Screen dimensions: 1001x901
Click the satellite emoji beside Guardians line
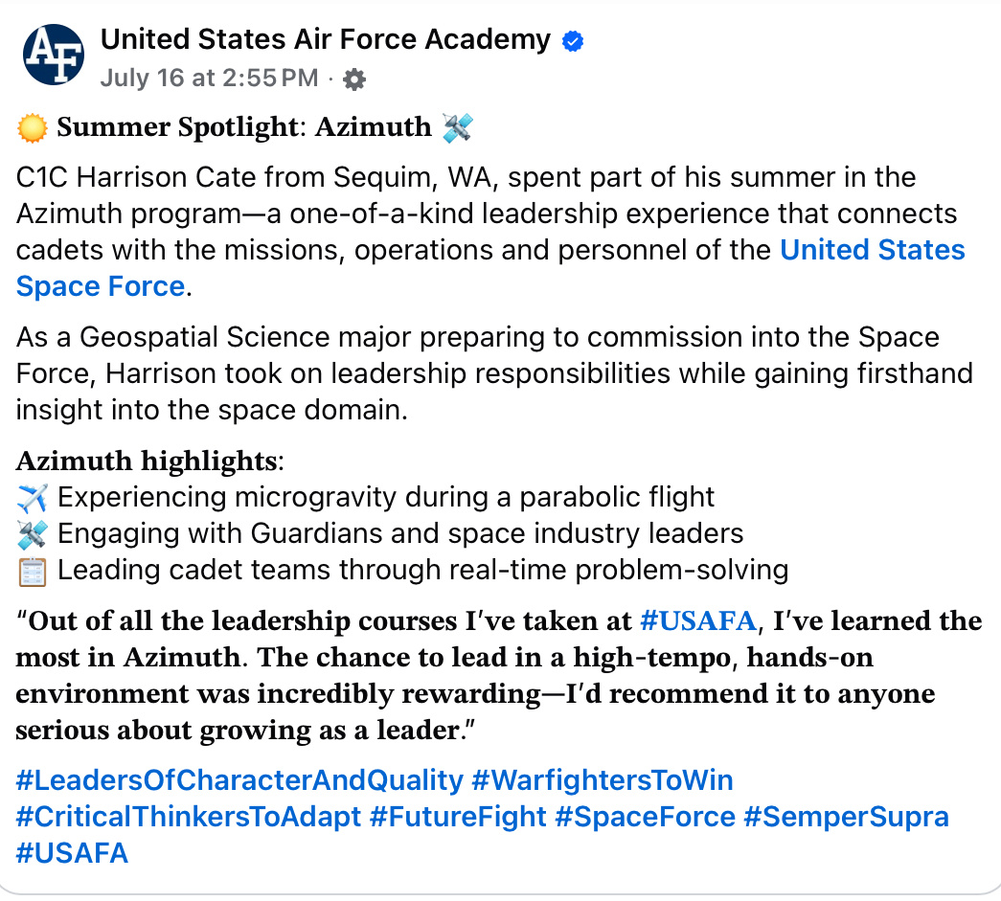[32, 534]
